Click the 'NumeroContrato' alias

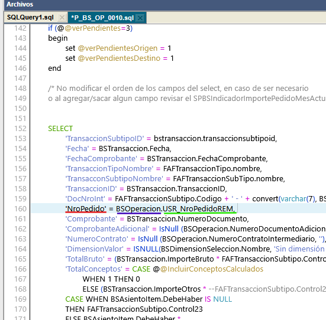pyautogui.click(x=96, y=239)
